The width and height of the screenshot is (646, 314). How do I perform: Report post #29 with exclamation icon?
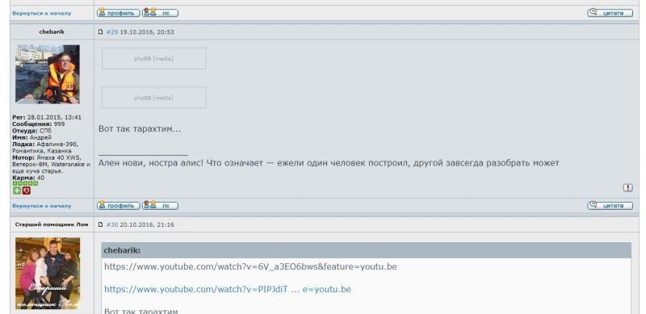click(627, 188)
